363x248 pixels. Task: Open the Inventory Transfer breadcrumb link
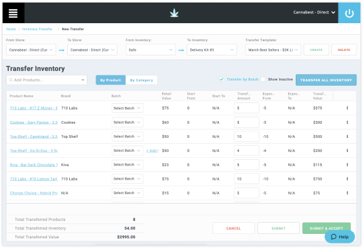[37, 29]
